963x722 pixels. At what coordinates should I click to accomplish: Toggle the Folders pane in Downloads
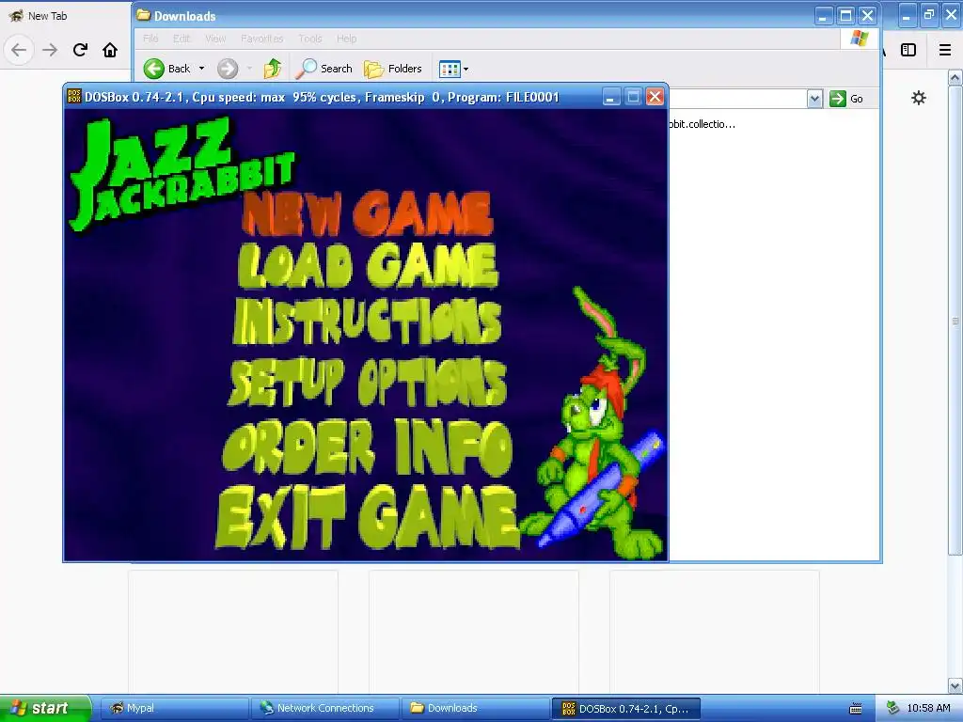[x=393, y=69]
